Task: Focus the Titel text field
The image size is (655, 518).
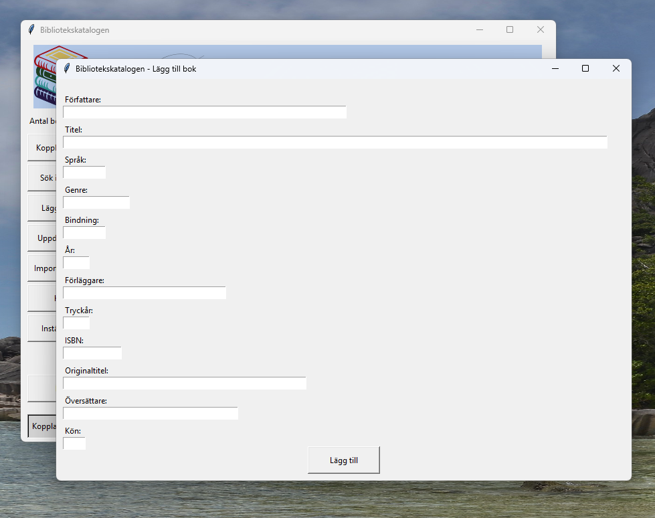Action: [335, 142]
